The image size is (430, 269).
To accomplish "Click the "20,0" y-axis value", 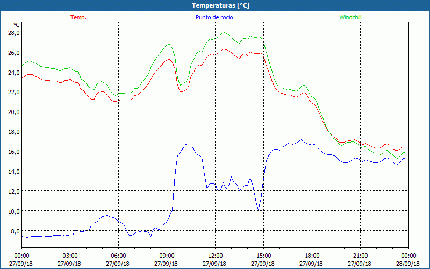I will [x=13, y=112].
